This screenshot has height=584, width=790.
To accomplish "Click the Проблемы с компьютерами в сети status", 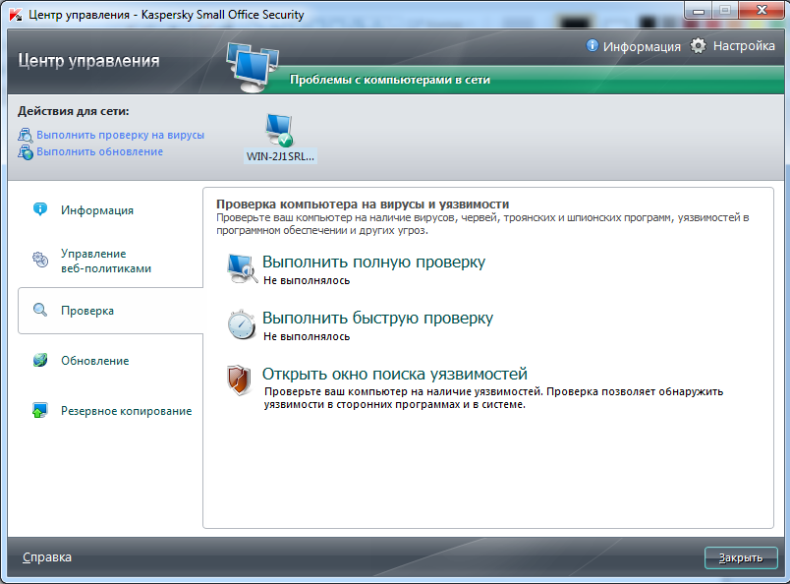I will pos(390,80).
